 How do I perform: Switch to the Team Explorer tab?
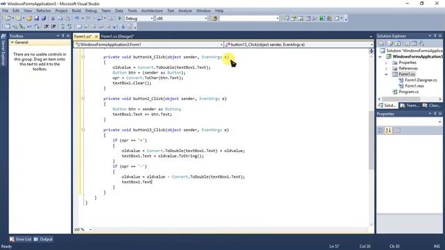(x=410, y=106)
